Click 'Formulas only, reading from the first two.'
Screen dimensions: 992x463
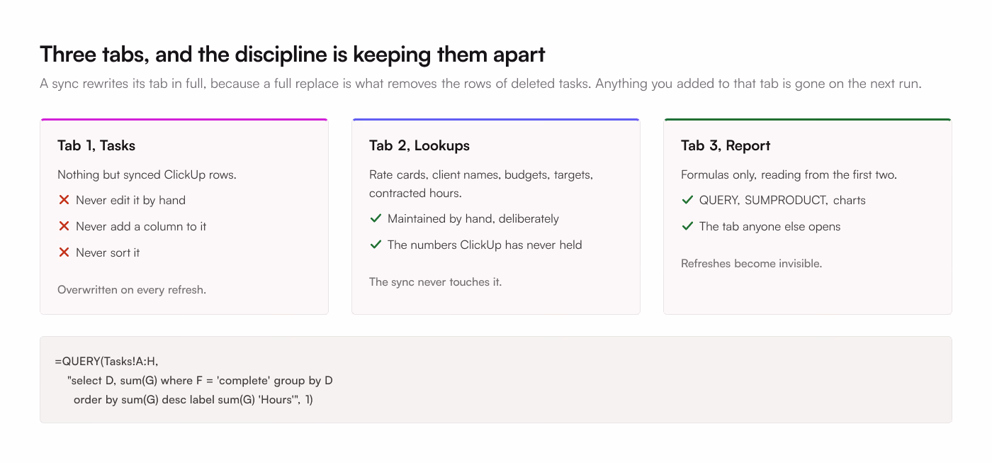point(789,174)
